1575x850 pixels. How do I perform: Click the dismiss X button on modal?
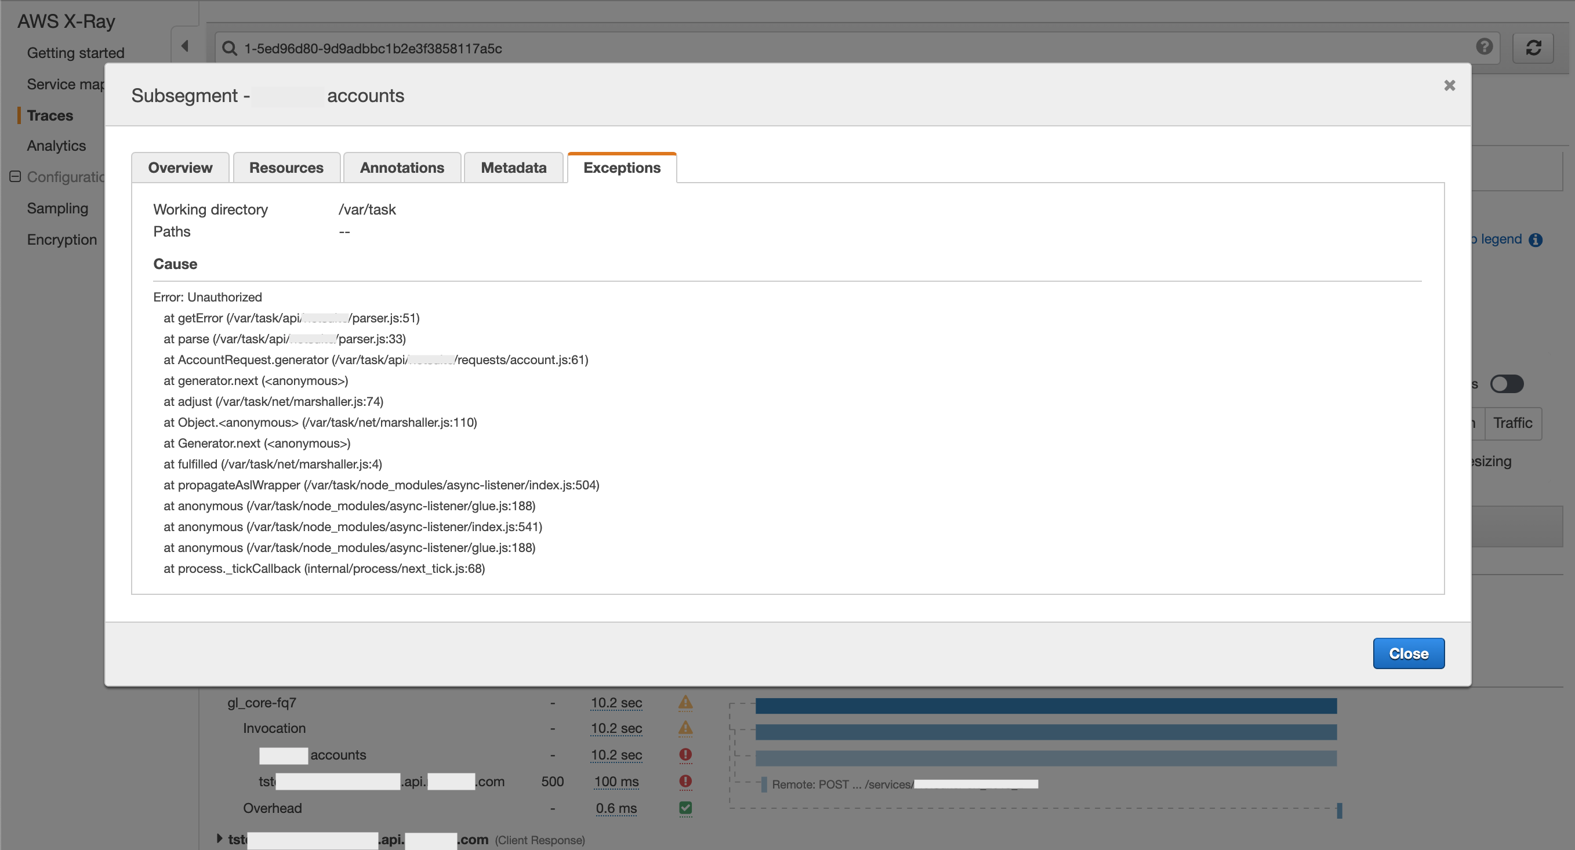(1449, 85)
